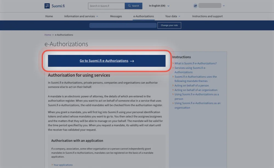Screen dimensions: 274x168
Task: Open What is Suomi.fi e-Authorizations? link
Action: tap(196, 63)
